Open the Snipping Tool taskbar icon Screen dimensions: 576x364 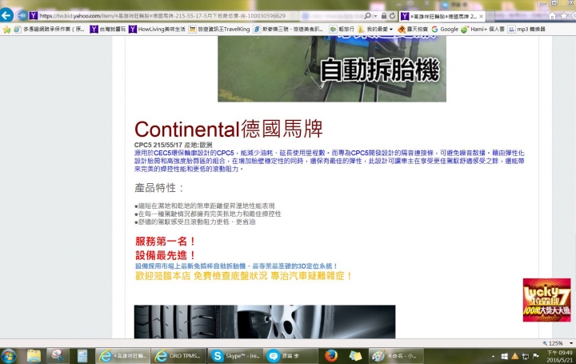coord(58,356)
